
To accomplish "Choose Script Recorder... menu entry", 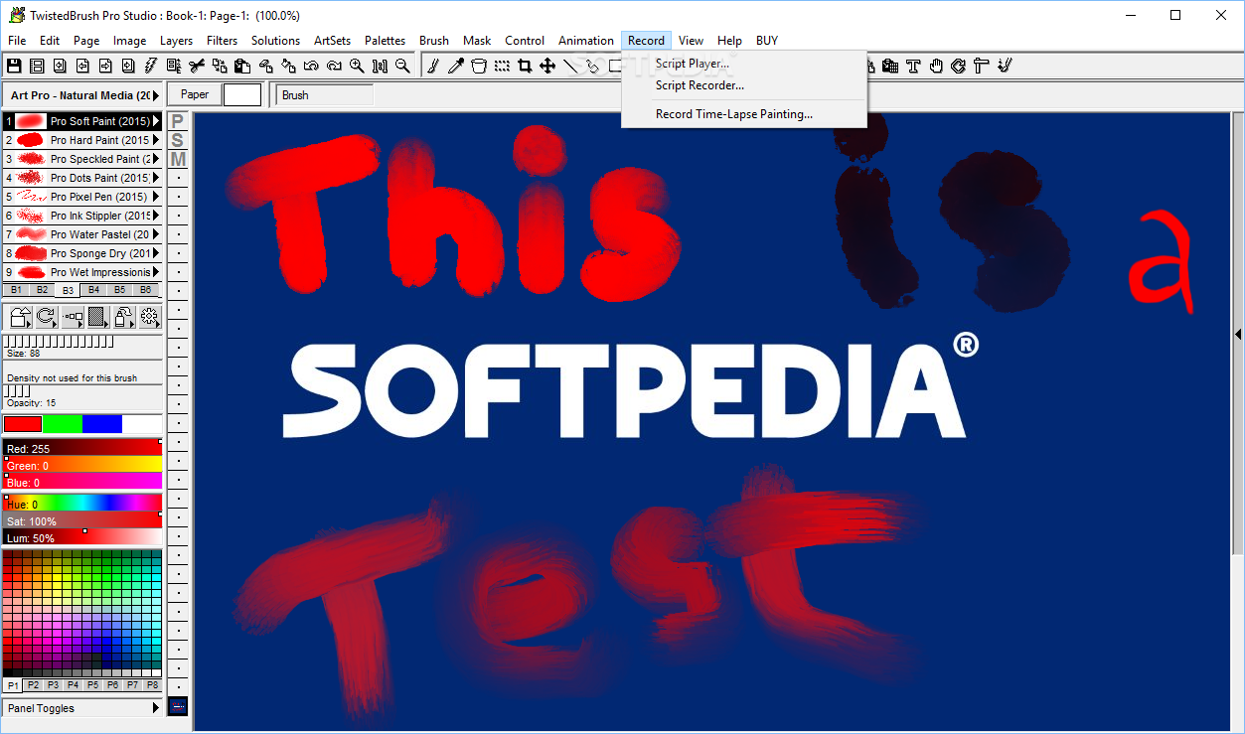I will (700, 85).
